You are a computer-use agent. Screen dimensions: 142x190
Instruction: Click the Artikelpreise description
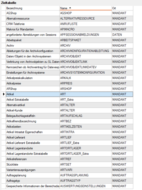pyautogui.click(x=33, y=83)
